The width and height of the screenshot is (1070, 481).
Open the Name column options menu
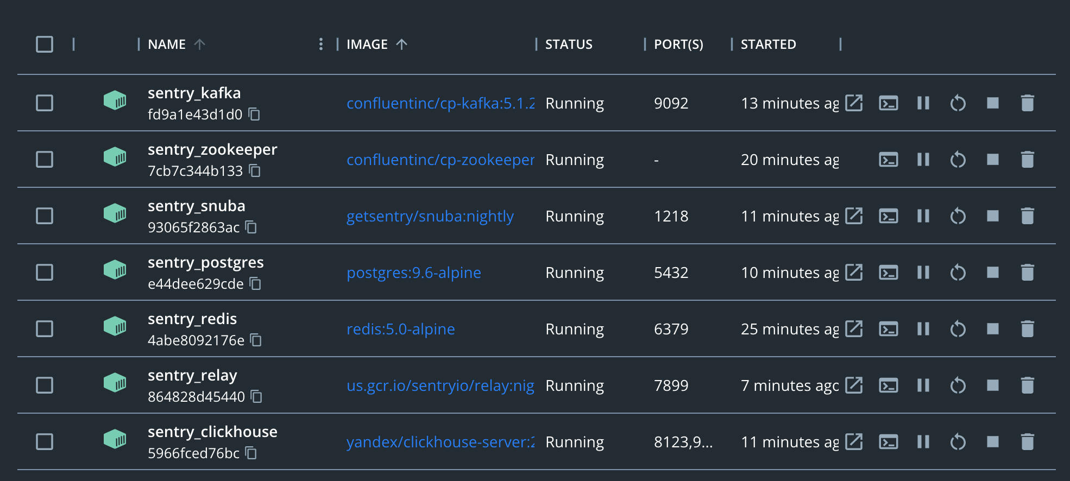point(321,44)
